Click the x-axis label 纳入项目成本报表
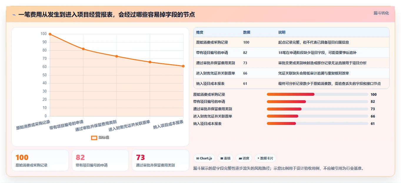401x183 pixels. (x=168, y=124)
